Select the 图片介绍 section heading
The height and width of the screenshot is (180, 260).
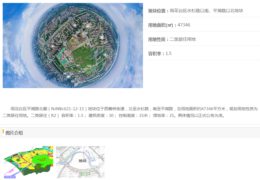coord(14,133)
